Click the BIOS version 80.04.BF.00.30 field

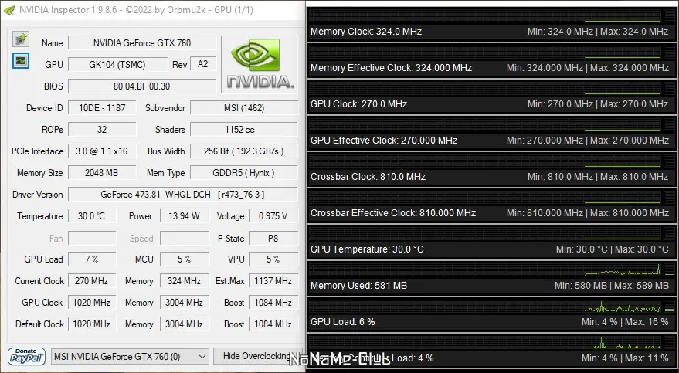142,86
